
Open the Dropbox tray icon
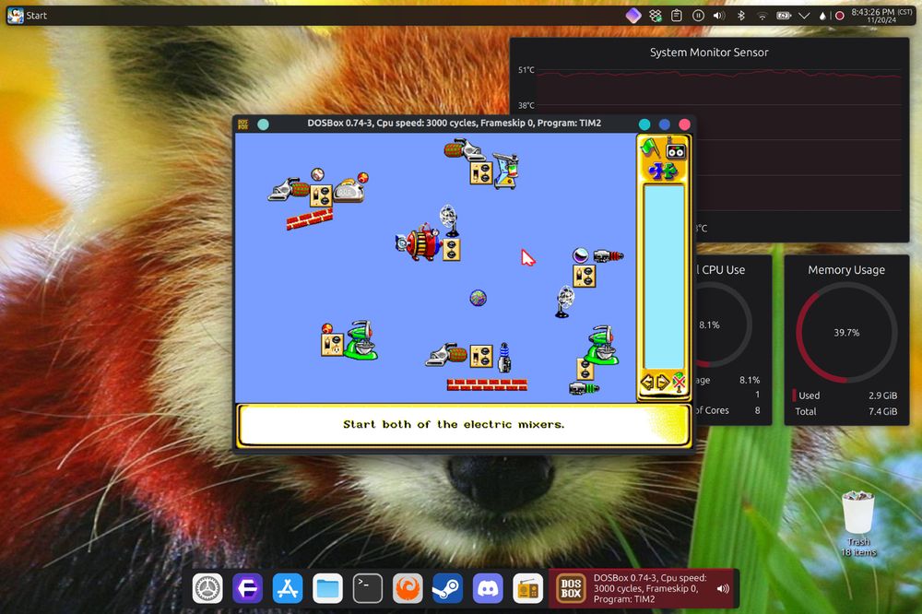click(x=655, y=16)
